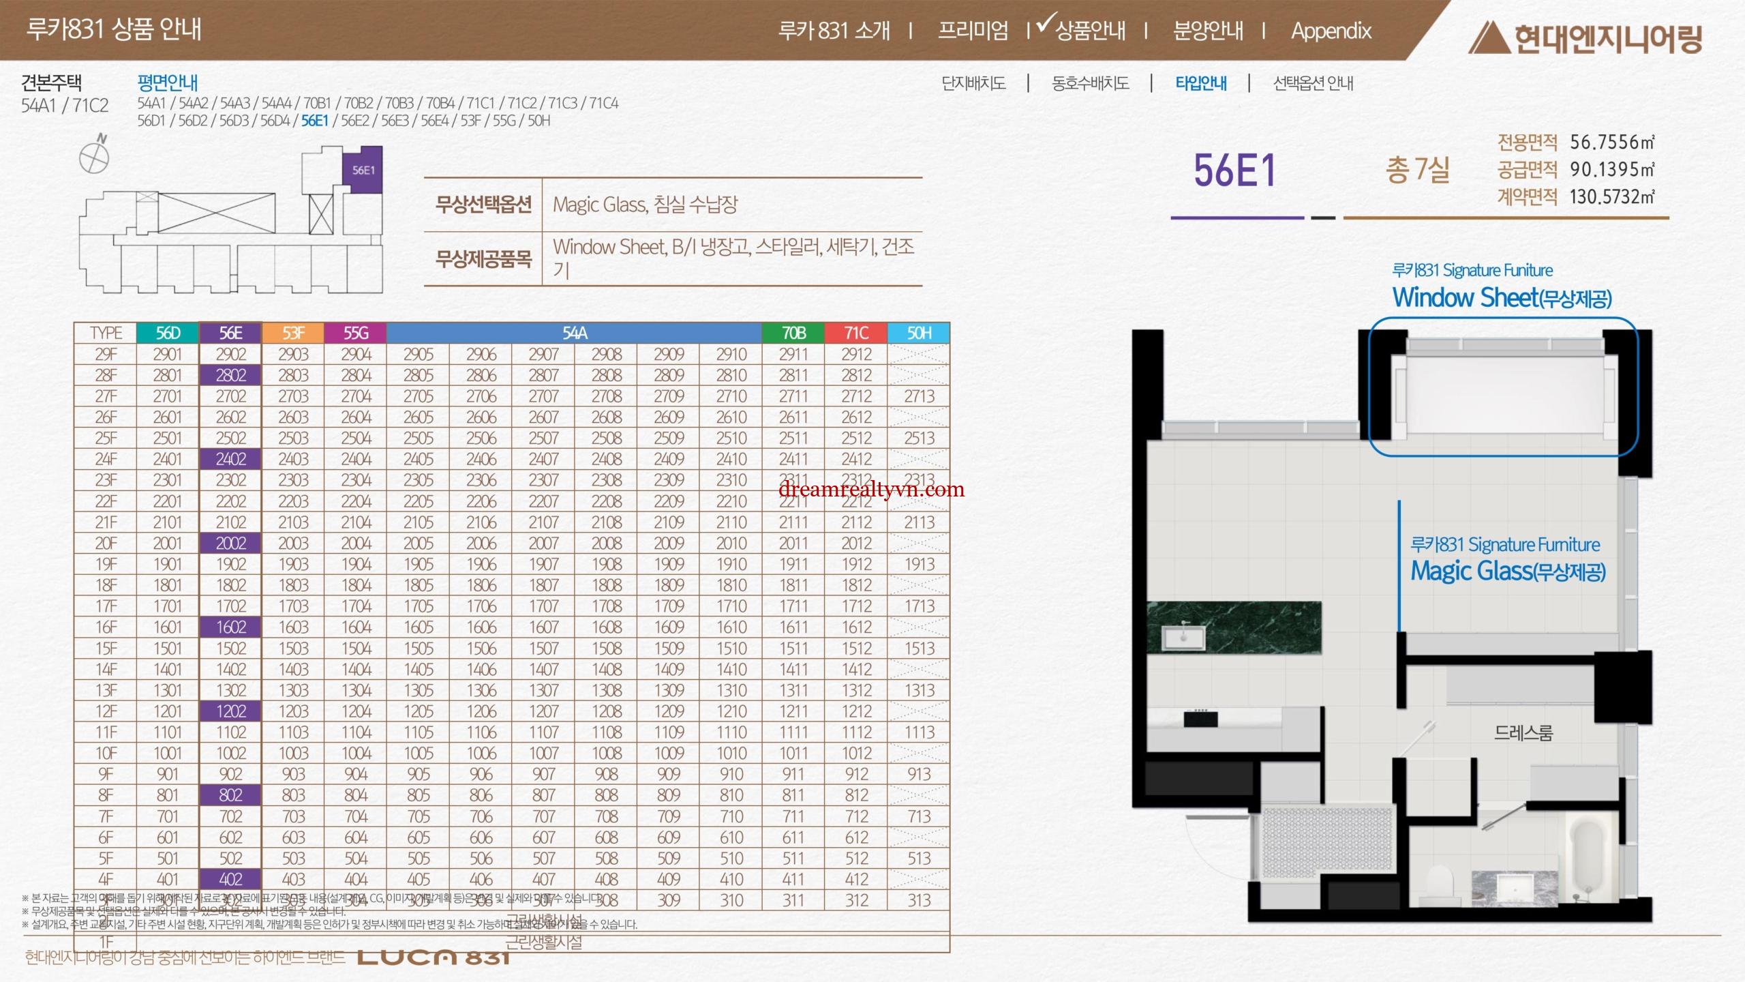Select highlighted unit 2802 in the table
Screen dimensions: 1745x982
click(230, 375)
